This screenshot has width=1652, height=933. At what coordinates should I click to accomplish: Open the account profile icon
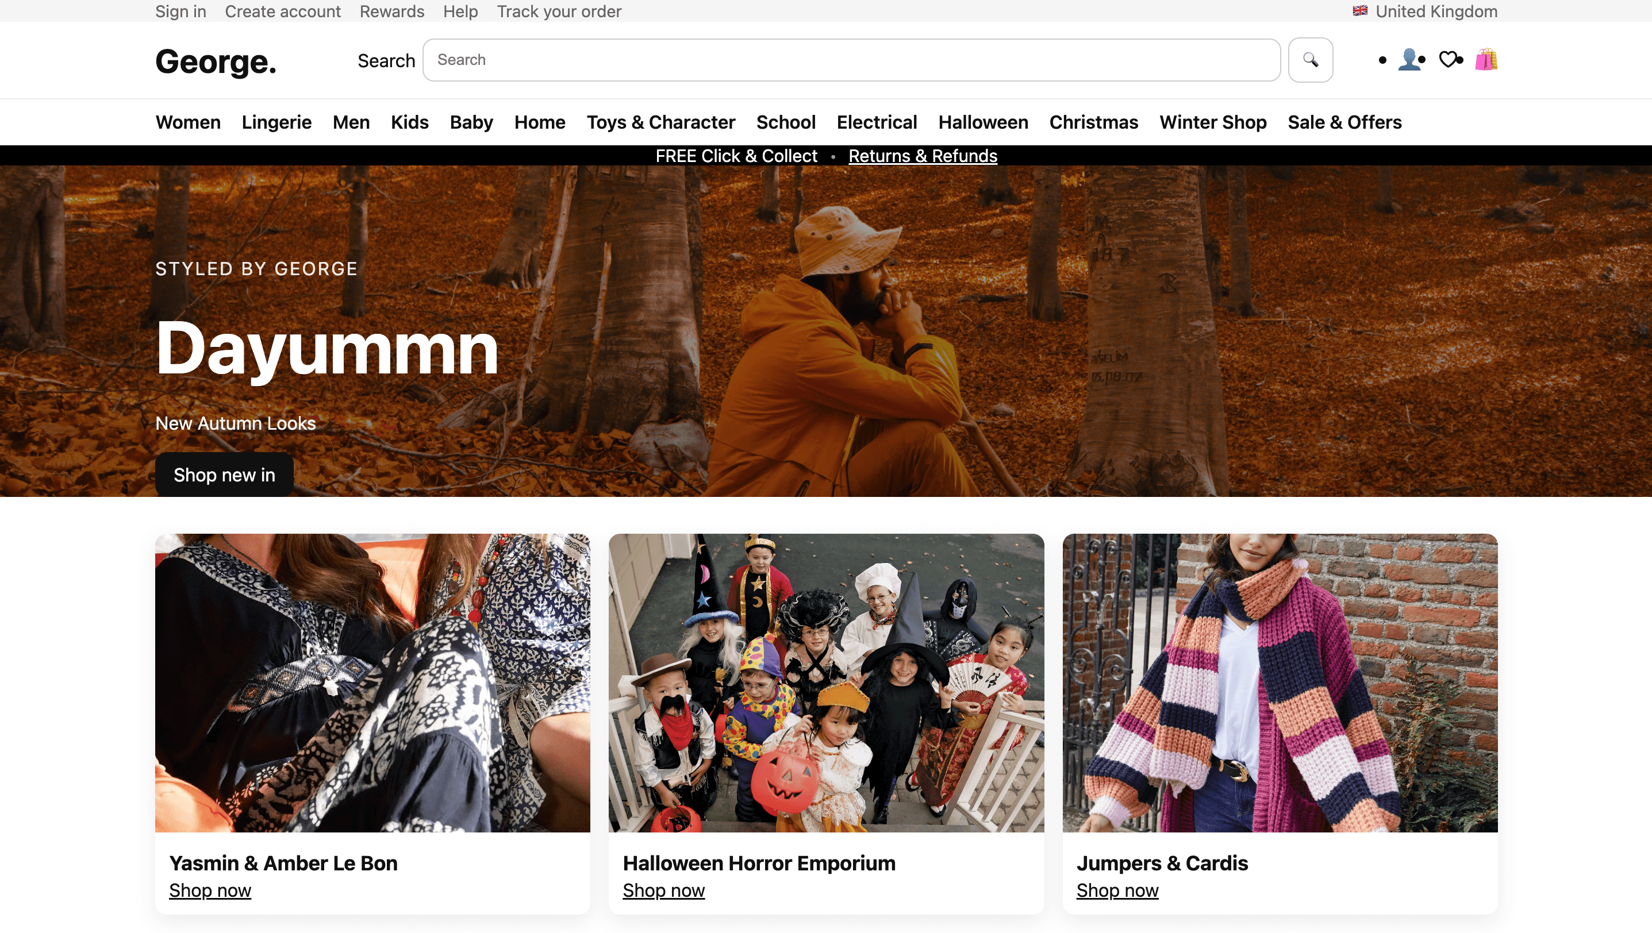click(x=1409, y=60)
